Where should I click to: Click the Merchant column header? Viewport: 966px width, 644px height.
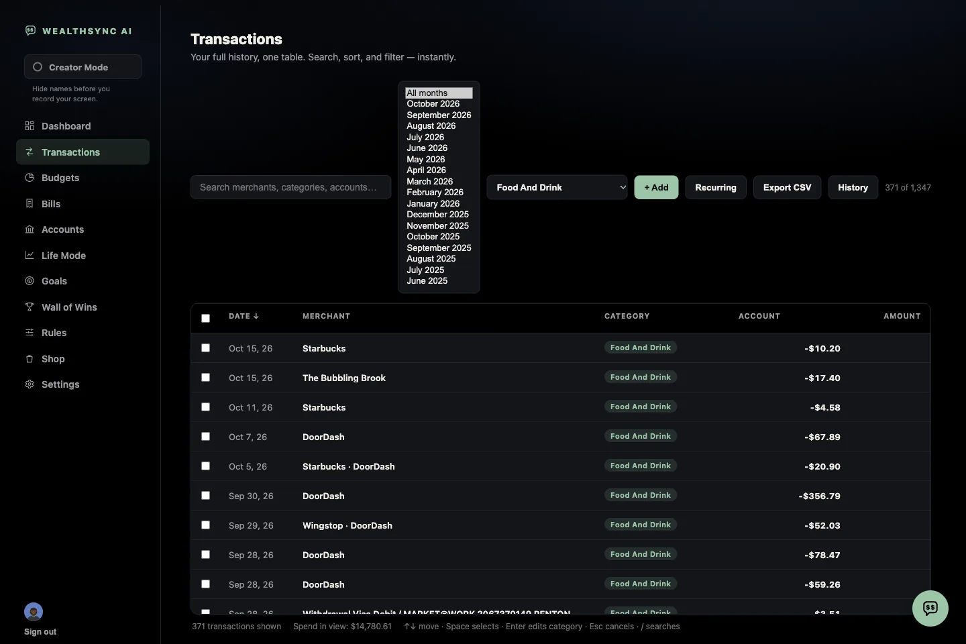point(326,316)
